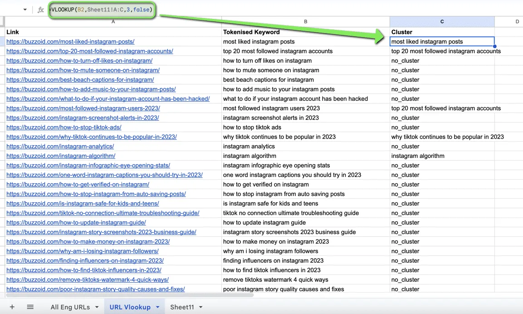
Task: Select the URL Vlookup sheet tab
Action: point(130,307)
